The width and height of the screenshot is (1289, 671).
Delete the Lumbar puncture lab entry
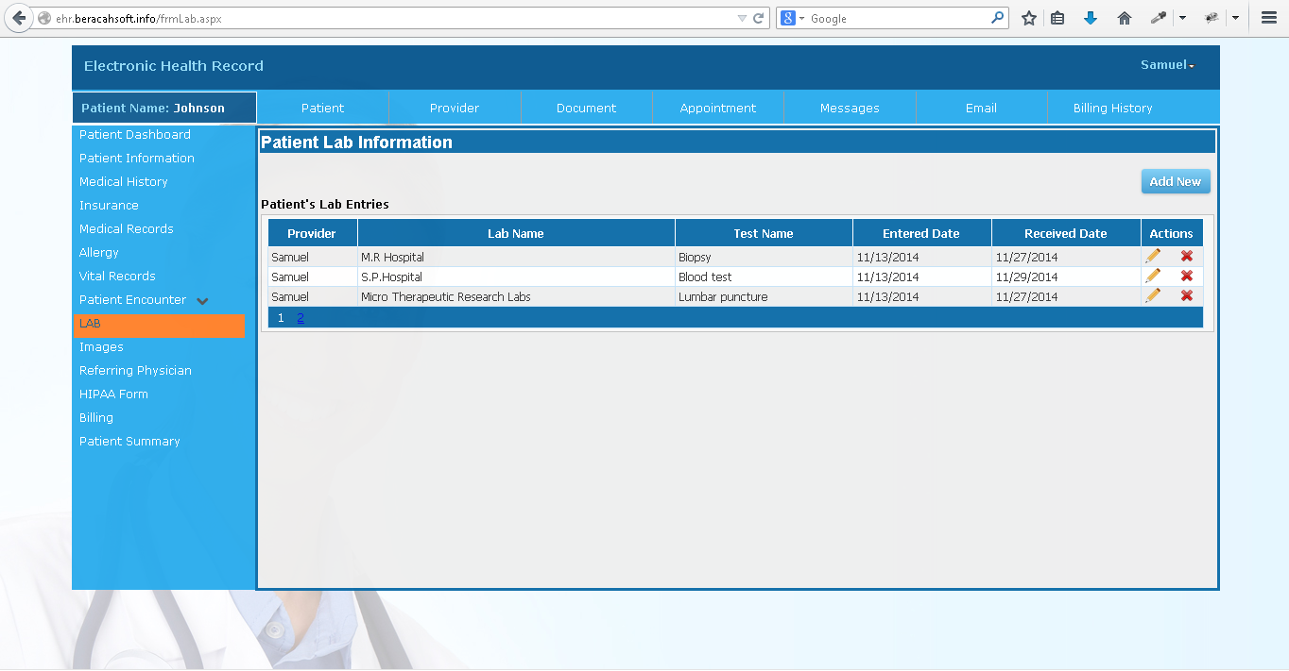coord(1187,295)
